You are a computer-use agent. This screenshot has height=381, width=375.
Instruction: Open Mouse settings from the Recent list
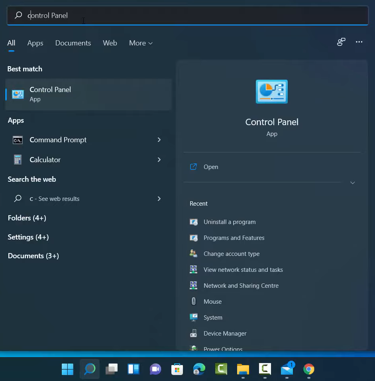(x=212, y=302)
